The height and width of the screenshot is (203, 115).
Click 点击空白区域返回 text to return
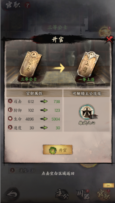tap(58, 173)
